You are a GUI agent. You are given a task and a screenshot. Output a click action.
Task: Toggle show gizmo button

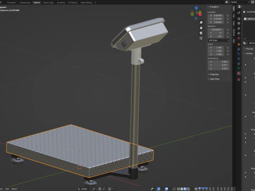tap(159, 189)
